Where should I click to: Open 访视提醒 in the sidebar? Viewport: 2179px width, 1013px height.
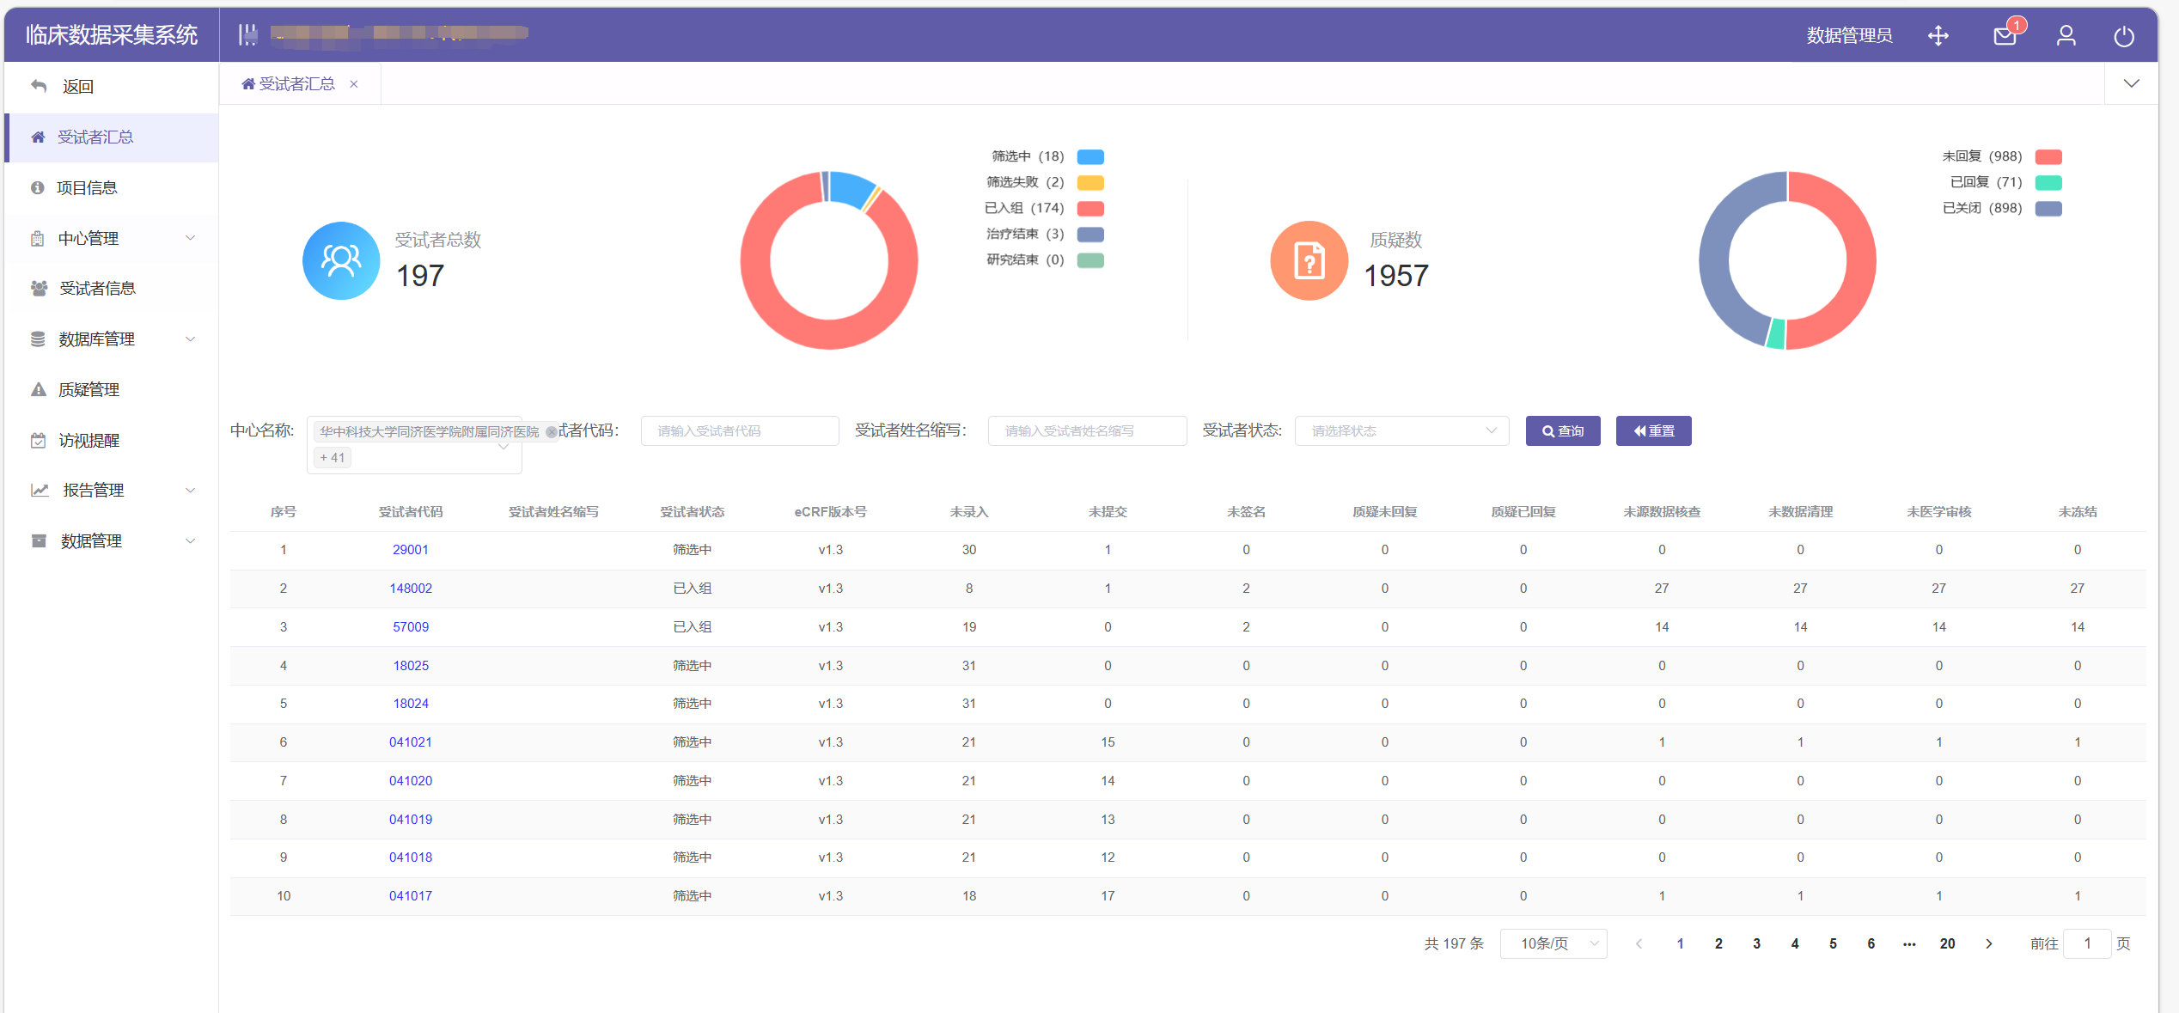[x=111, y=440]
